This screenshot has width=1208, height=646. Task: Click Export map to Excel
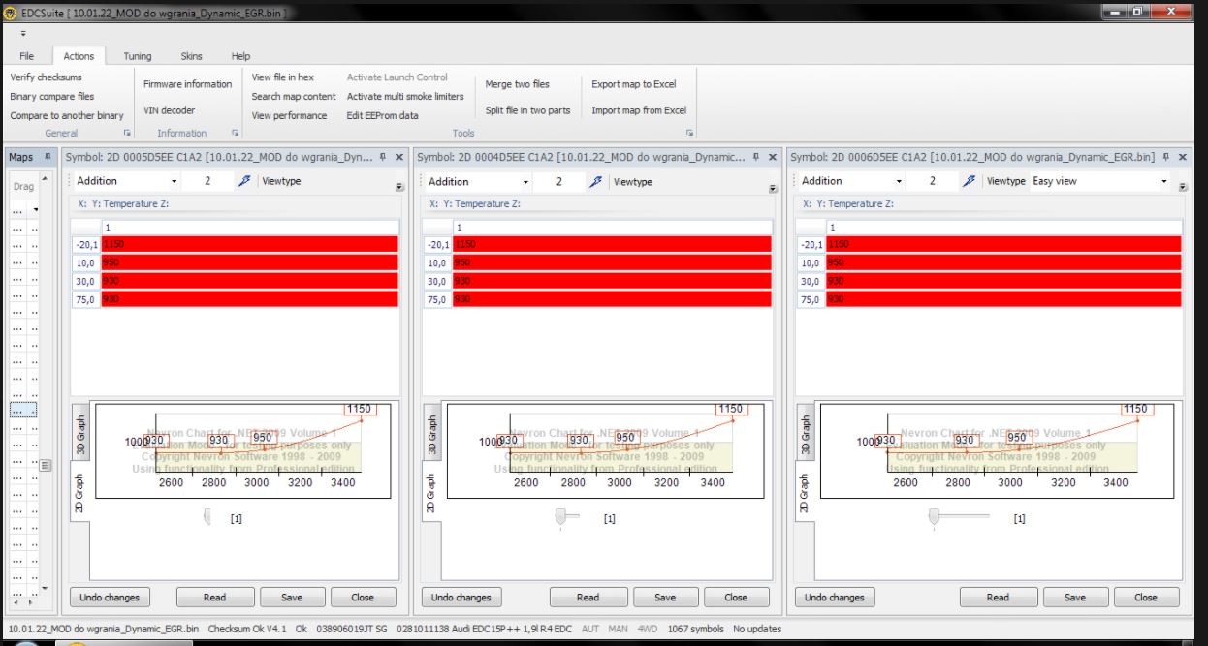coord(634,84)
